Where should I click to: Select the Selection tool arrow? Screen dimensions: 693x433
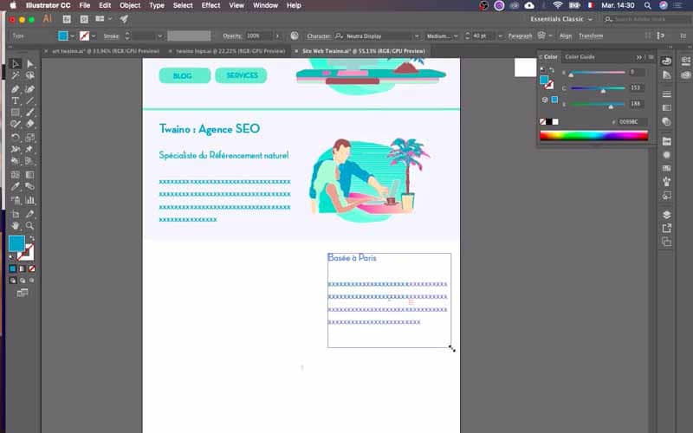coord(15,64)
